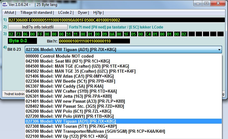Choose 027308 VW Touran (5T1) option
228x139 pixels.
(x=123, y=126)
